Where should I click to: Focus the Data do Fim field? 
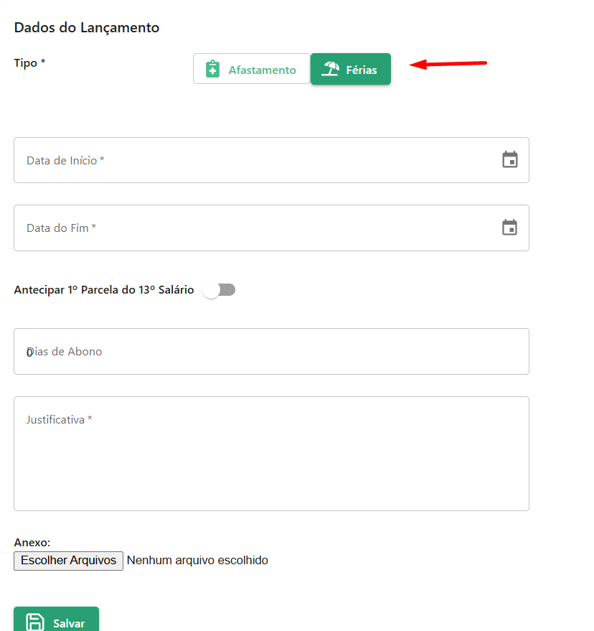pyautogui.click(x=271, y=228)
